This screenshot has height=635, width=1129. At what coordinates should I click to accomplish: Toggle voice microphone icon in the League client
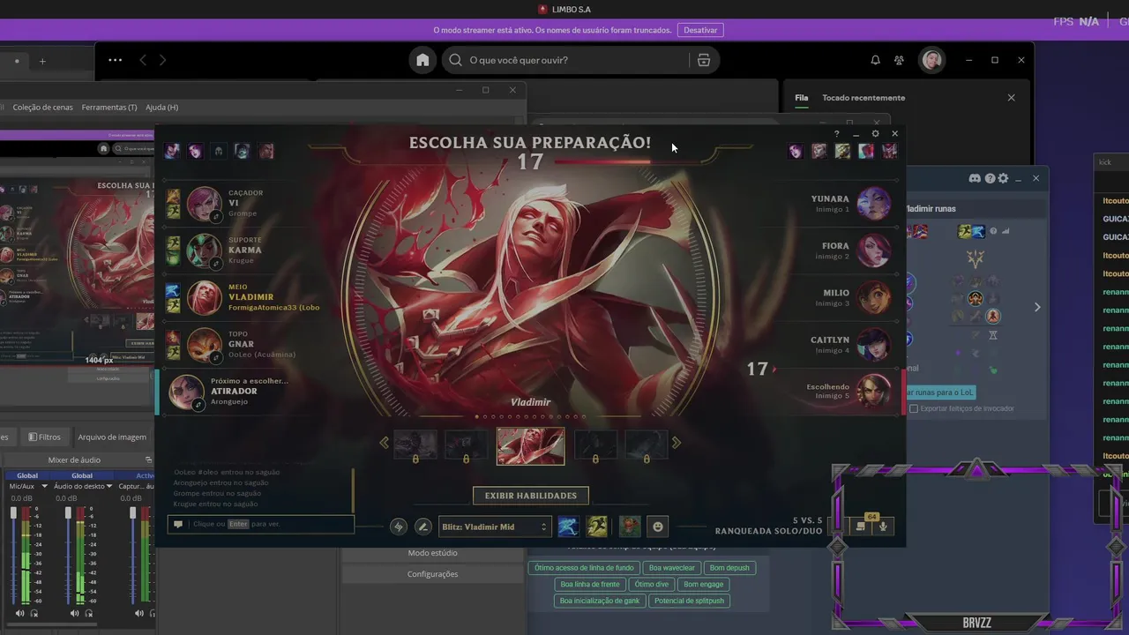point(883,527)
